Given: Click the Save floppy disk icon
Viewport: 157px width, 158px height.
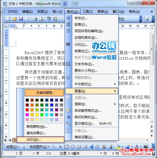Looking at the screenshot, I should coord(21,19).
